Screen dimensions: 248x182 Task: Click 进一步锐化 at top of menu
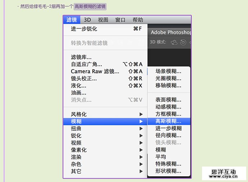pos(84,29)
